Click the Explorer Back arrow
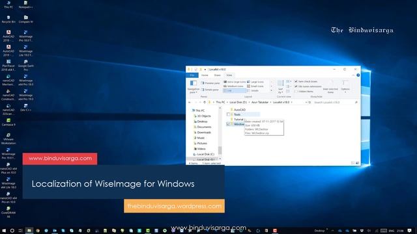 (190, 103)
